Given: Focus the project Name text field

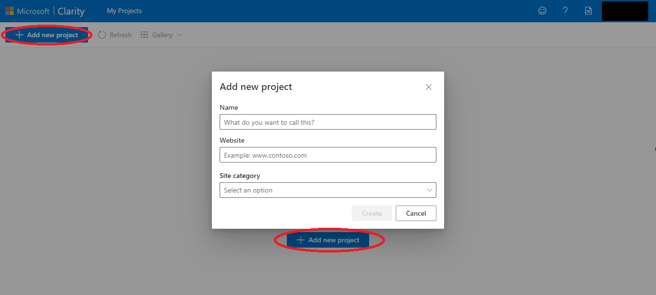Looking at the screenshot, I should [x=328, y=122].
